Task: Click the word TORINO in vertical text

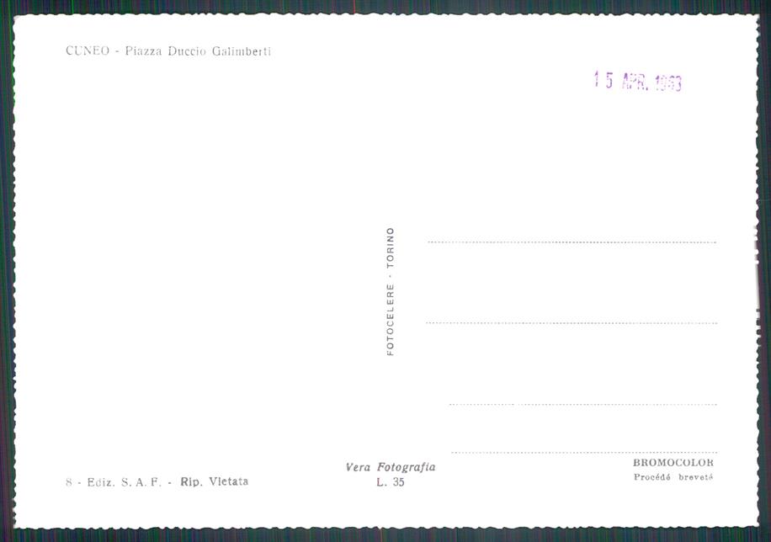Action: 391,248
